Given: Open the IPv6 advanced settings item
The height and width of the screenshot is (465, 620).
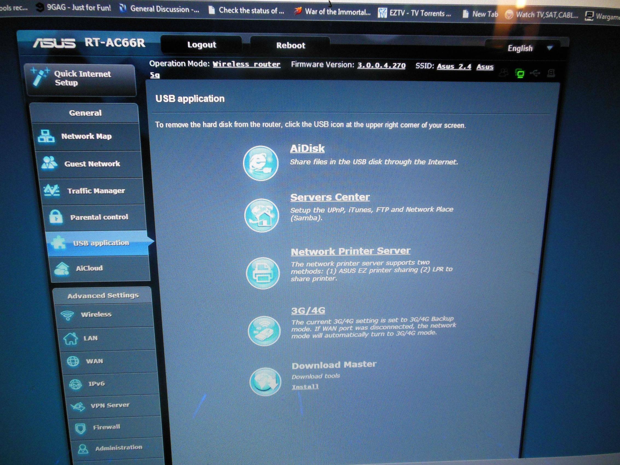Looking at the screenshot, I should click(x=112, y=384).
